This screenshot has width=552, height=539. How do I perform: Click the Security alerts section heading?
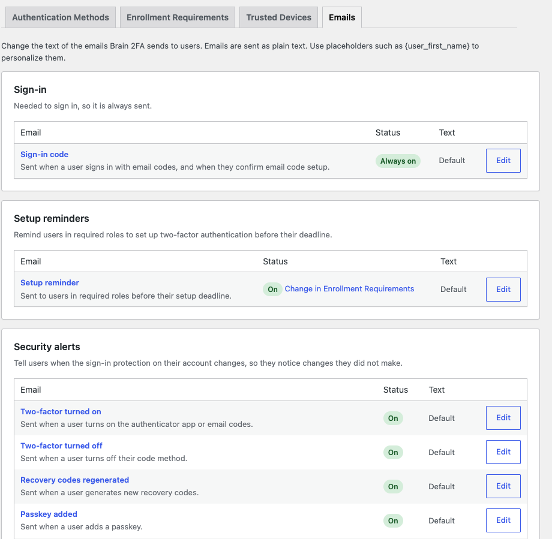pyautogui.click(x=47, y=347)
